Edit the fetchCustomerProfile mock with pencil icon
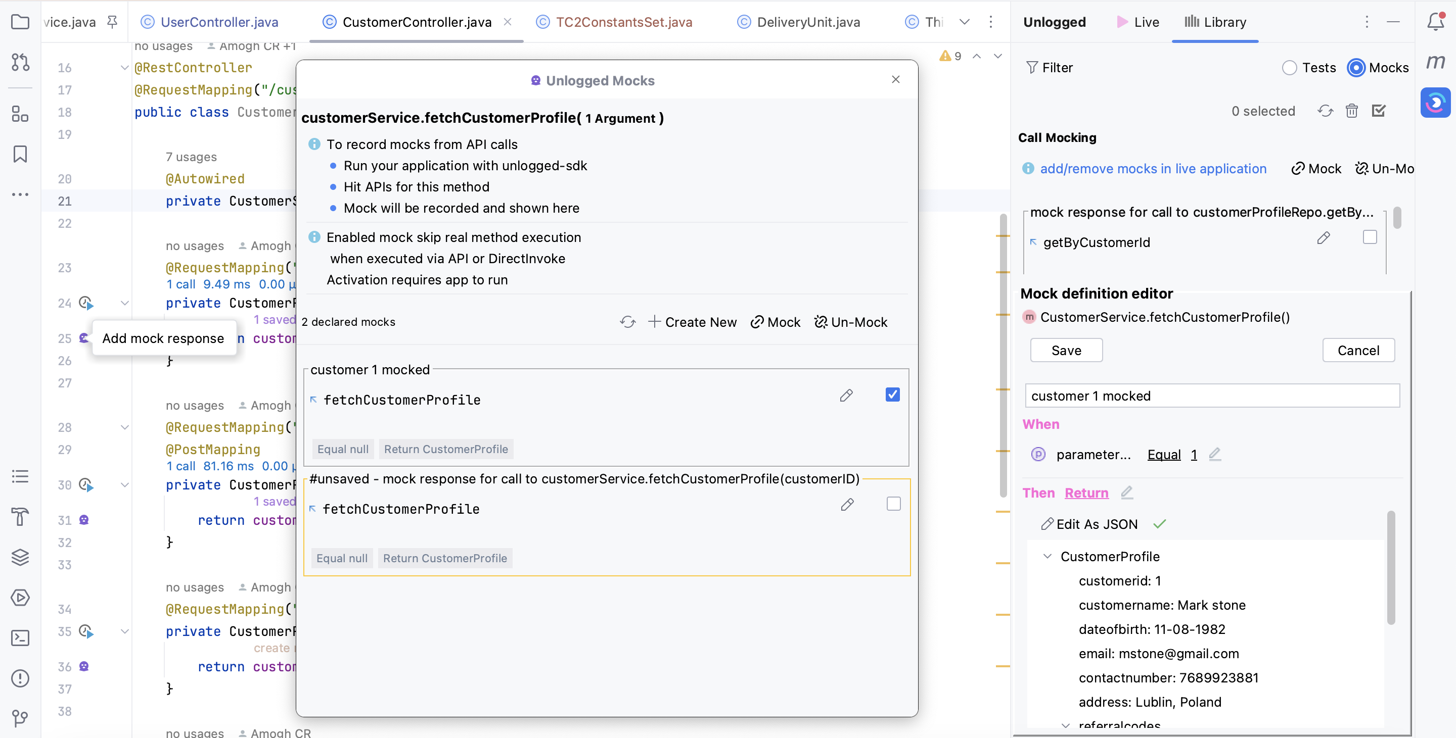Viewport: 1456px width, 738px height. point(846,395)
